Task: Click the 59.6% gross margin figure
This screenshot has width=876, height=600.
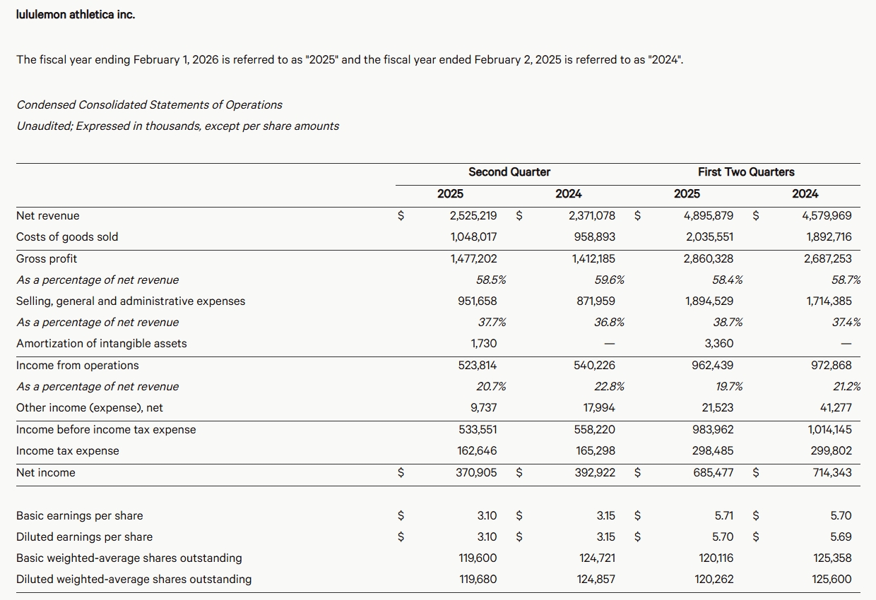Action: [609, 280]
